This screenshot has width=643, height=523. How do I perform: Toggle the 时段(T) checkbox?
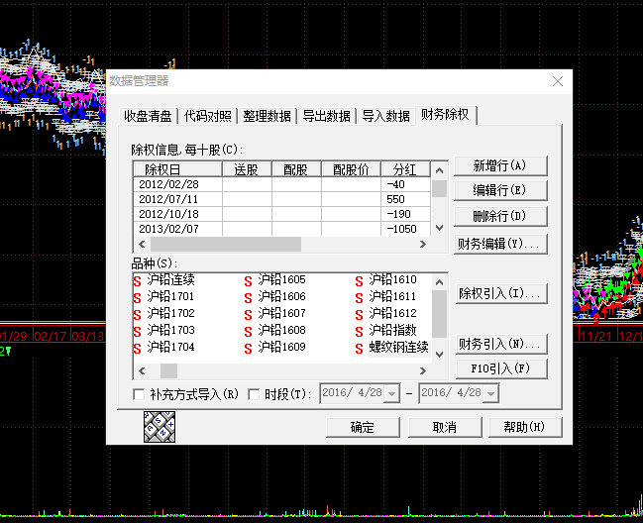point(254,394)
